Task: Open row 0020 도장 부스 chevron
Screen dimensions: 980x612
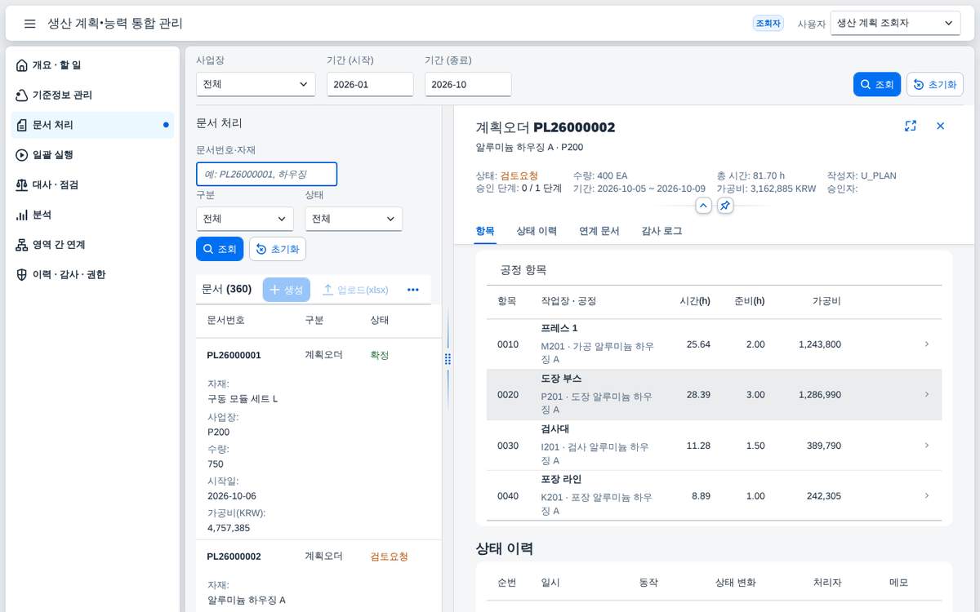Action: tap(926, 395)
